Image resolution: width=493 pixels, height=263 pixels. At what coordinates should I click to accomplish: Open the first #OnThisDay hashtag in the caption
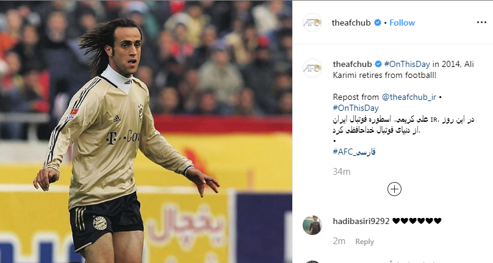tap(407, 64)
